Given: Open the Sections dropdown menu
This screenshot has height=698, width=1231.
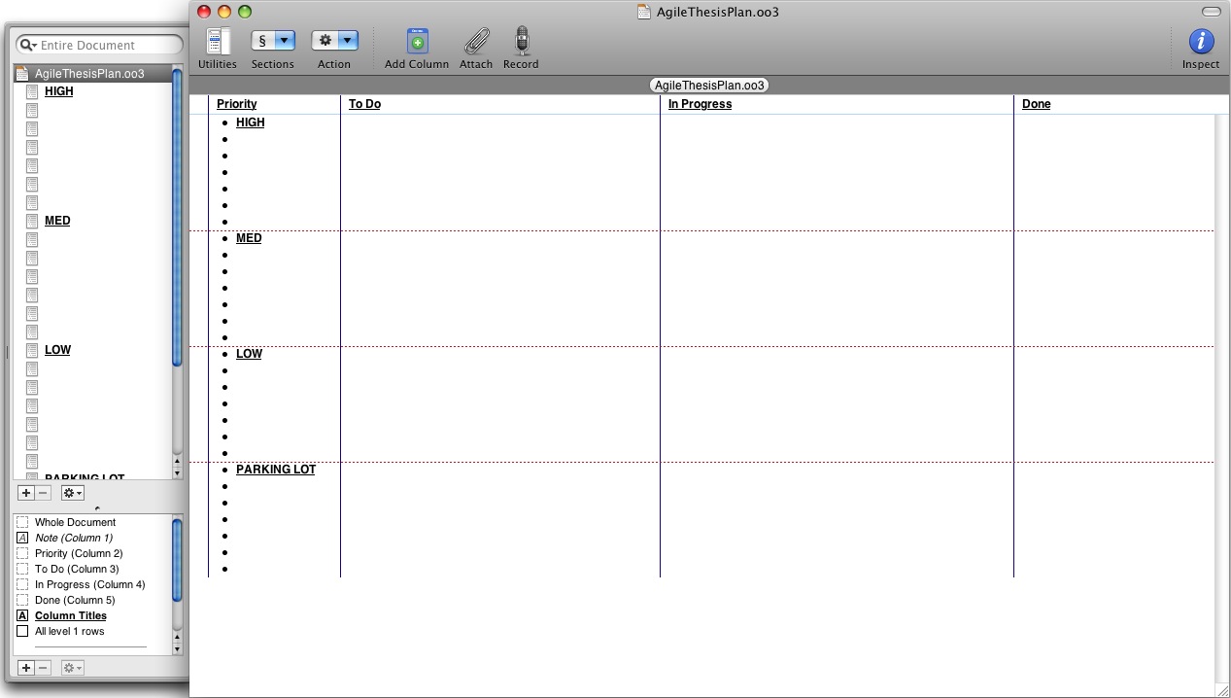Looking at the screenshot, I should point(273,41).
